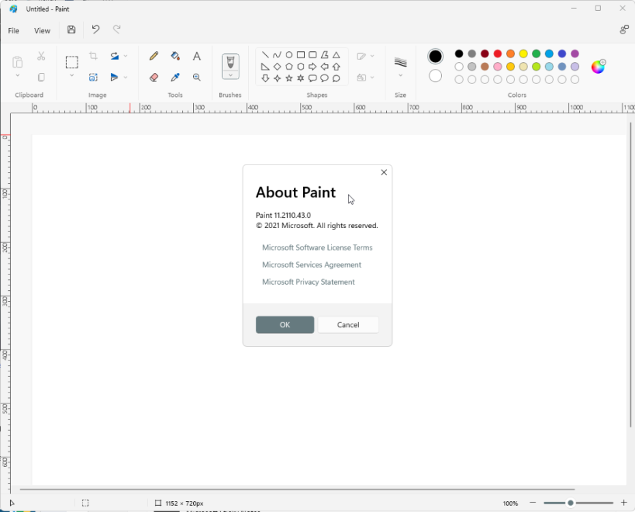
Task: Choose the Triangle shape
Action: click(x=336, y=55)
